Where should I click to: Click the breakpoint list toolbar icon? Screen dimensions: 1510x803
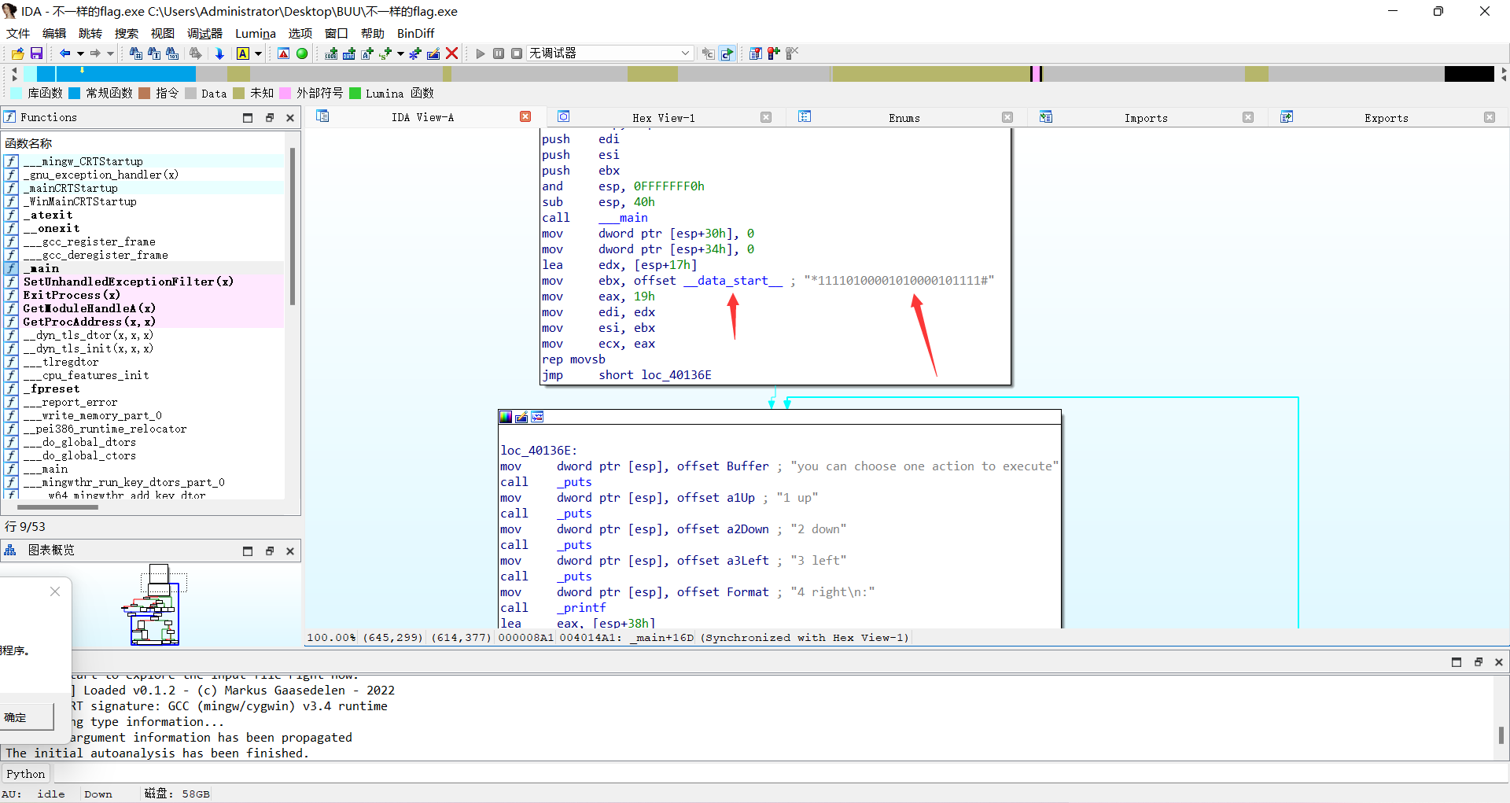click(755, 53)
